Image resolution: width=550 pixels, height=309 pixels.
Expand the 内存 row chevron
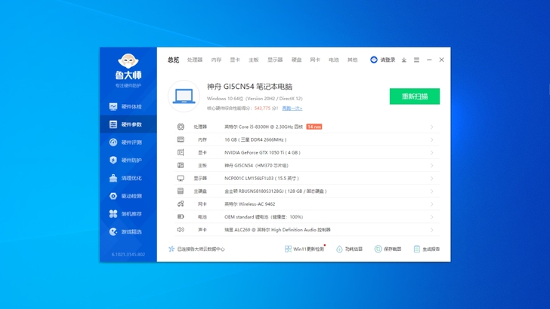432,139
